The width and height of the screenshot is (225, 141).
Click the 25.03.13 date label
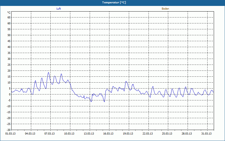point(167,133)
